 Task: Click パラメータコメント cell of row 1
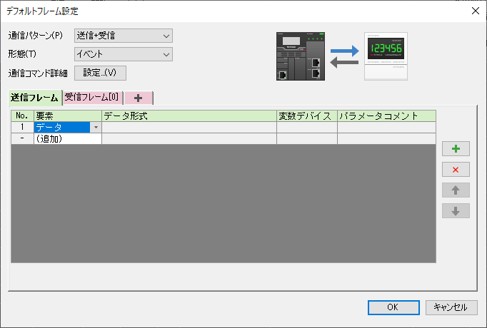coord(387,128)
